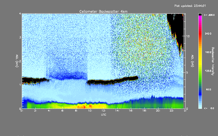Click the colorbar value 120.0
The height and width of the screenshot is (136, 218).
[x=208, y=71]
